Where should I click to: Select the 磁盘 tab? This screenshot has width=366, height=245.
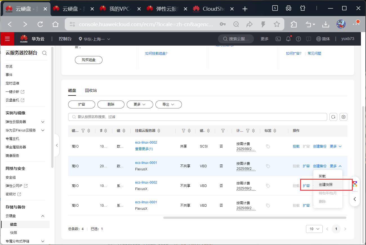click(x=72, y=91)
